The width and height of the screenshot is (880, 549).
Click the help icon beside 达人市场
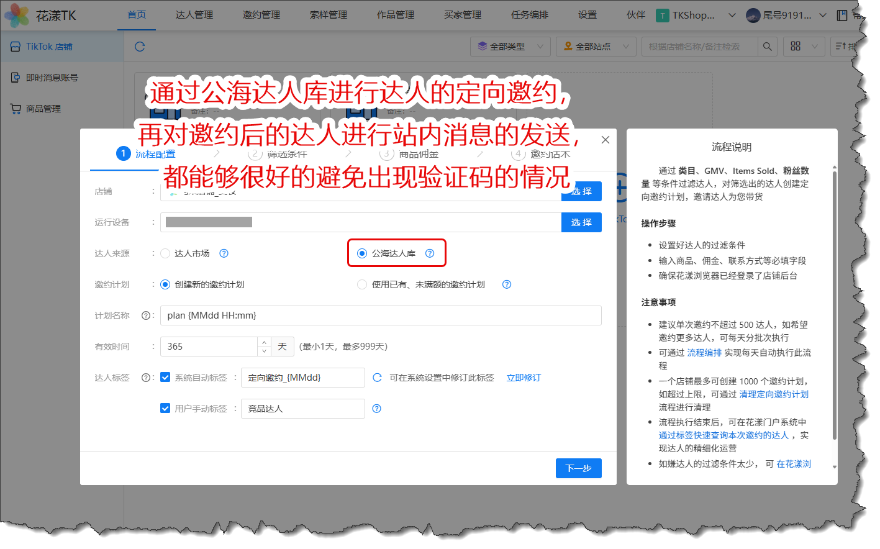click(224, 253)
